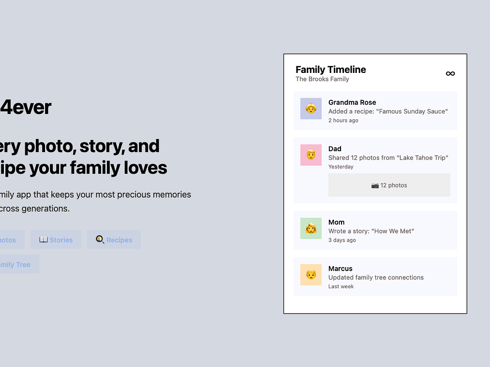Click the frying pan icon on Recipes chip

(x=100, y=239)
